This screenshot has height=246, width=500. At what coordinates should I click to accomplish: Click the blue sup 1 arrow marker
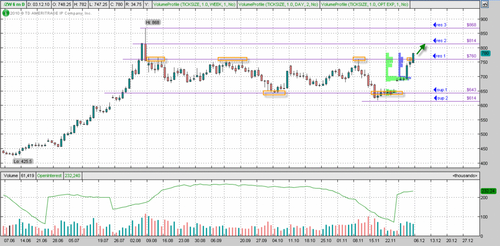coord(435,90)
